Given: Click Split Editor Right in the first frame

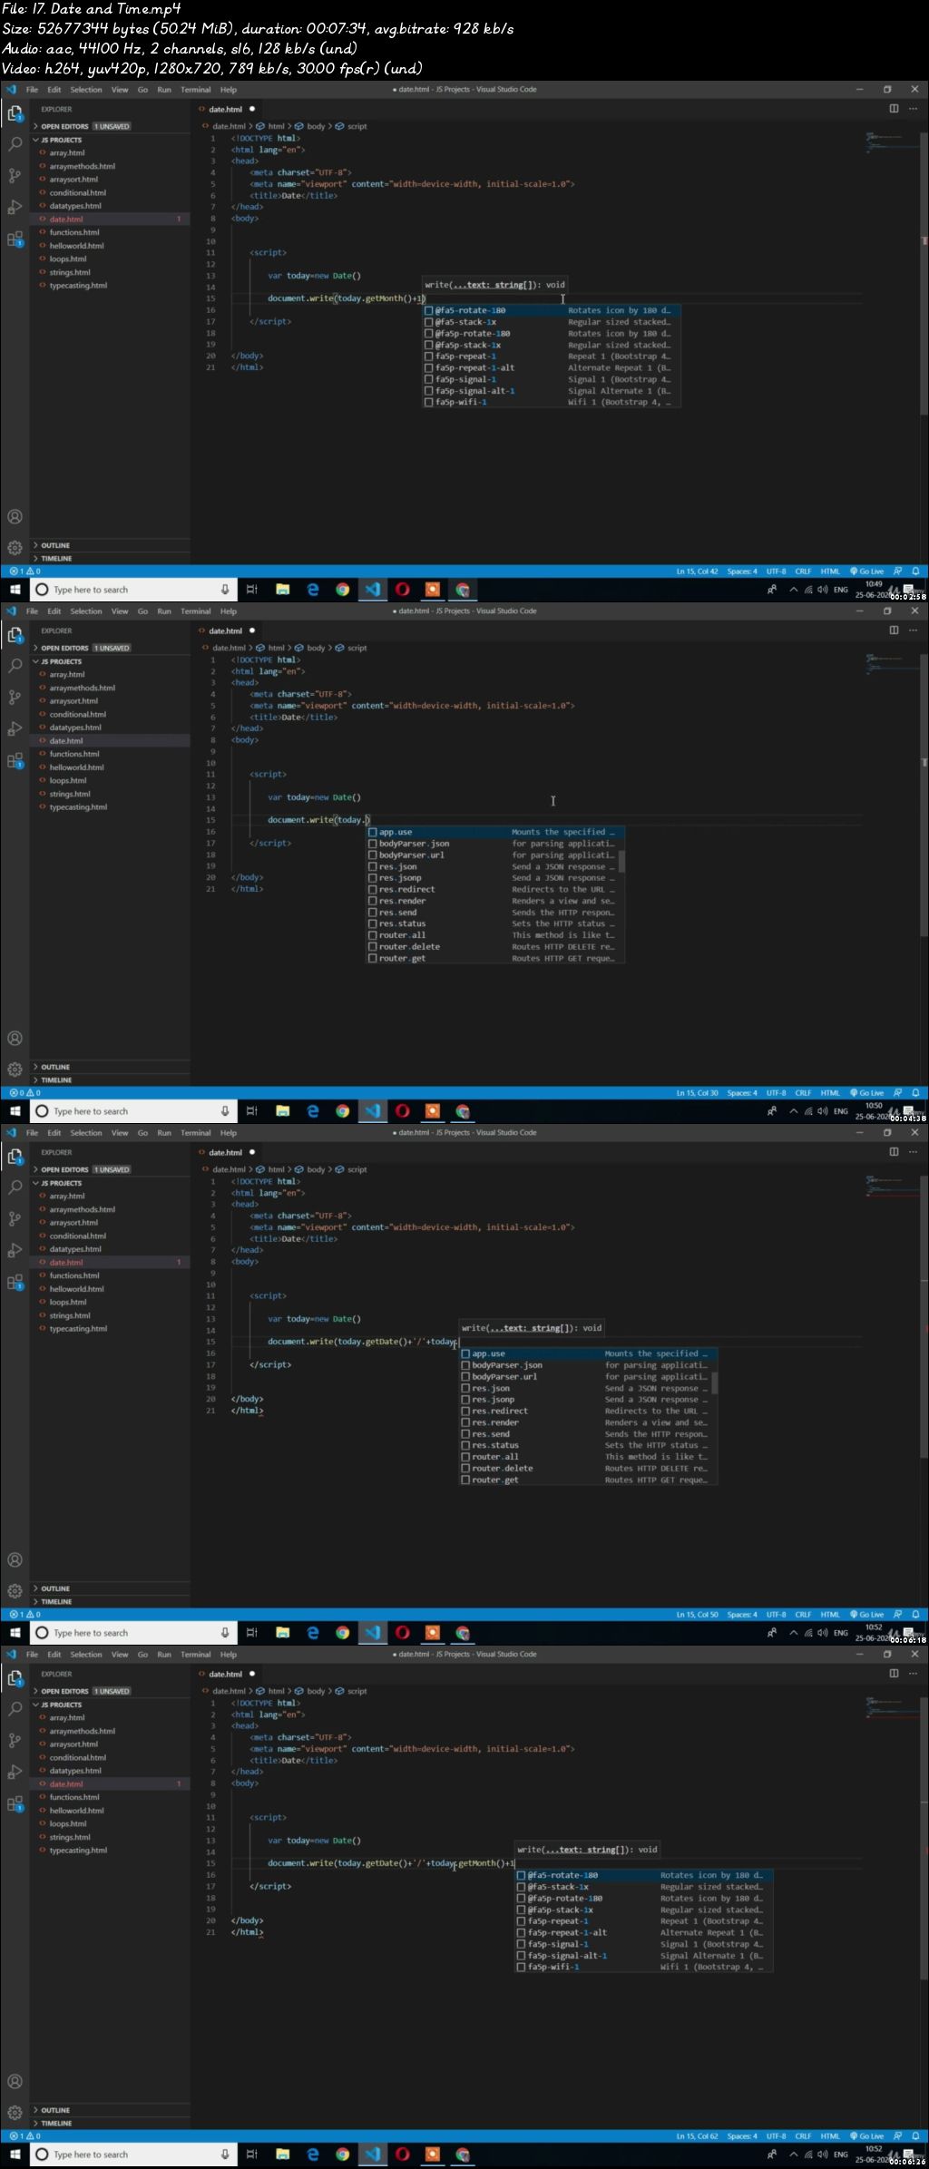Looking at the screenshot, I should 894,109.
